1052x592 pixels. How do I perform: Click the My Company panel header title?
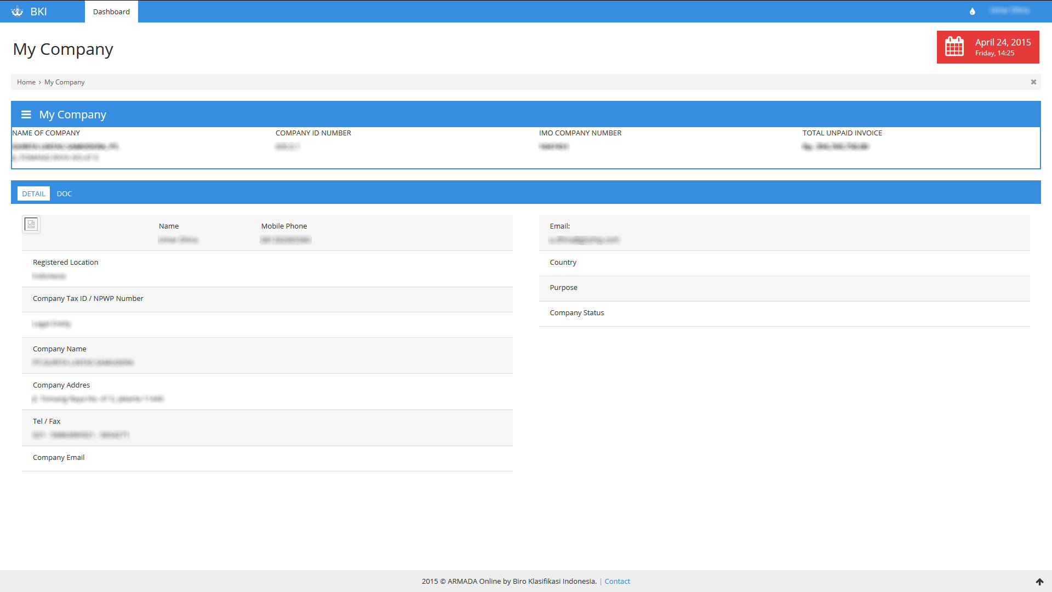pyautogui.click(x=72, y=115)
